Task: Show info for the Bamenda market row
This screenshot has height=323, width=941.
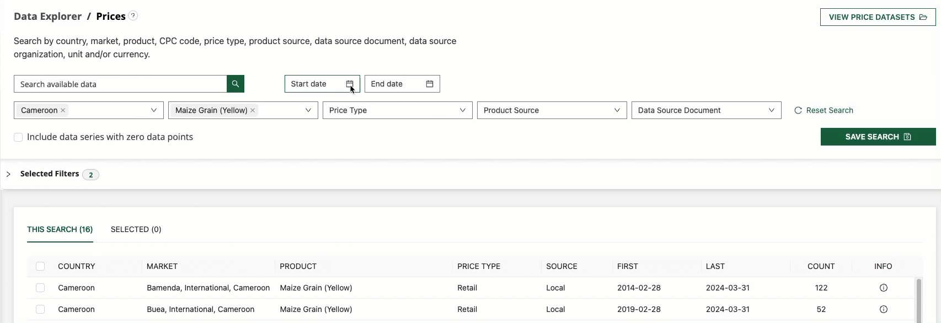Action: 883,288
